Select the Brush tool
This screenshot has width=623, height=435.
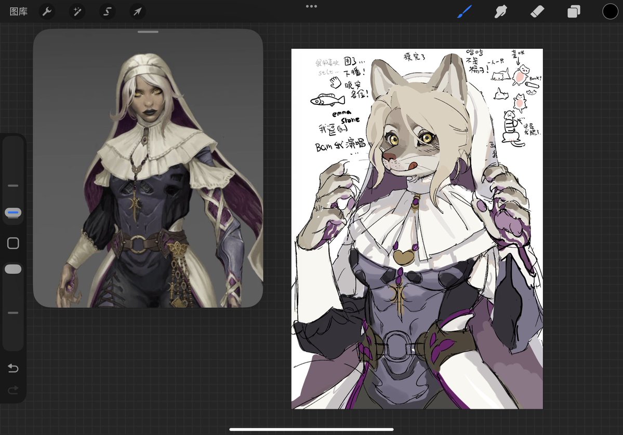[464, 11]
